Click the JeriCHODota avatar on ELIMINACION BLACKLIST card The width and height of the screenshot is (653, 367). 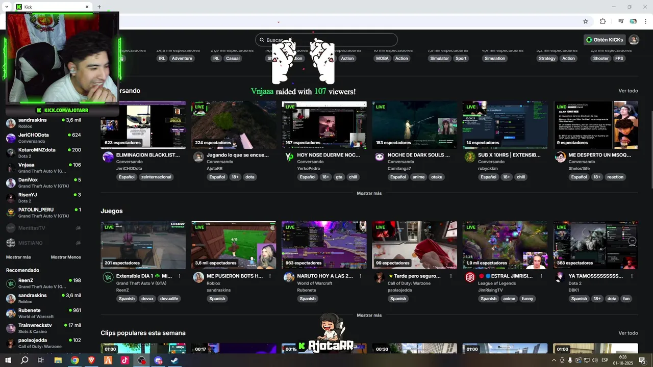click(x=108, y=157)
